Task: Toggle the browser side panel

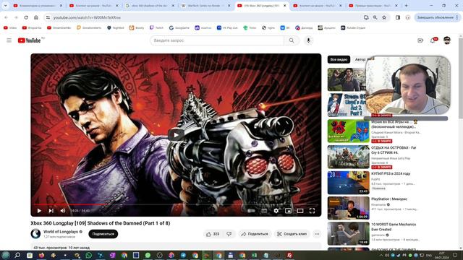Action: [398, 17]
